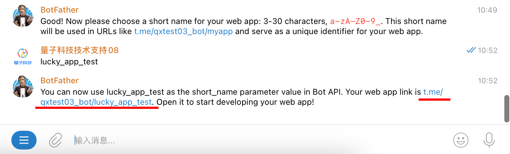
Task: Click BotFather avatar on the 10:49 message
Action: point(23,16)
